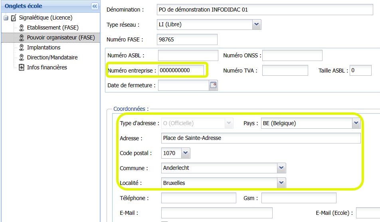
Task: Click the Etablissement (FASE) pin icon
Action: (x=22, y=28)
